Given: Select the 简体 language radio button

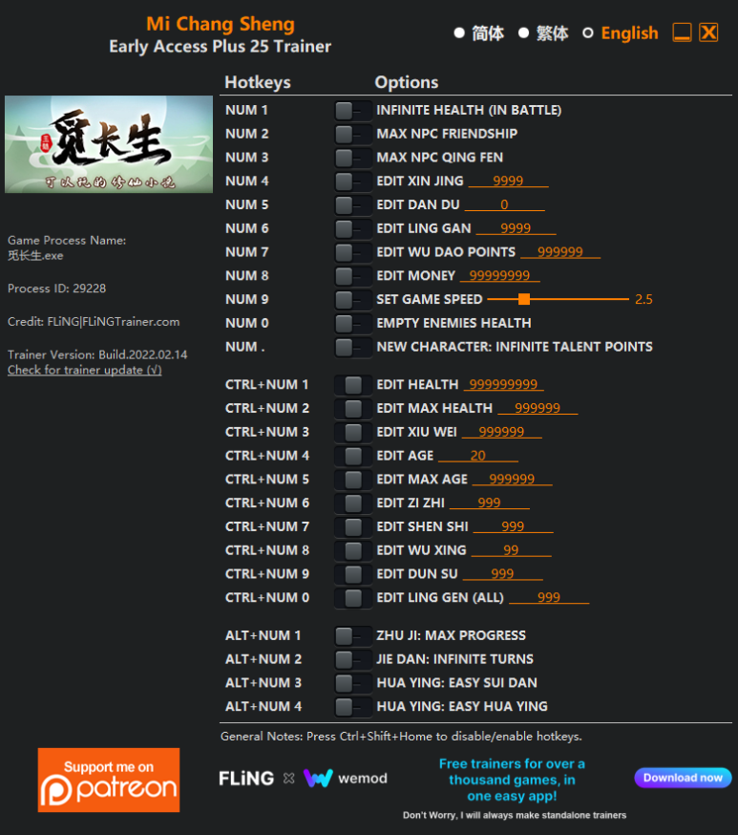Looking at the screenshot, I should tap(459, 33).
